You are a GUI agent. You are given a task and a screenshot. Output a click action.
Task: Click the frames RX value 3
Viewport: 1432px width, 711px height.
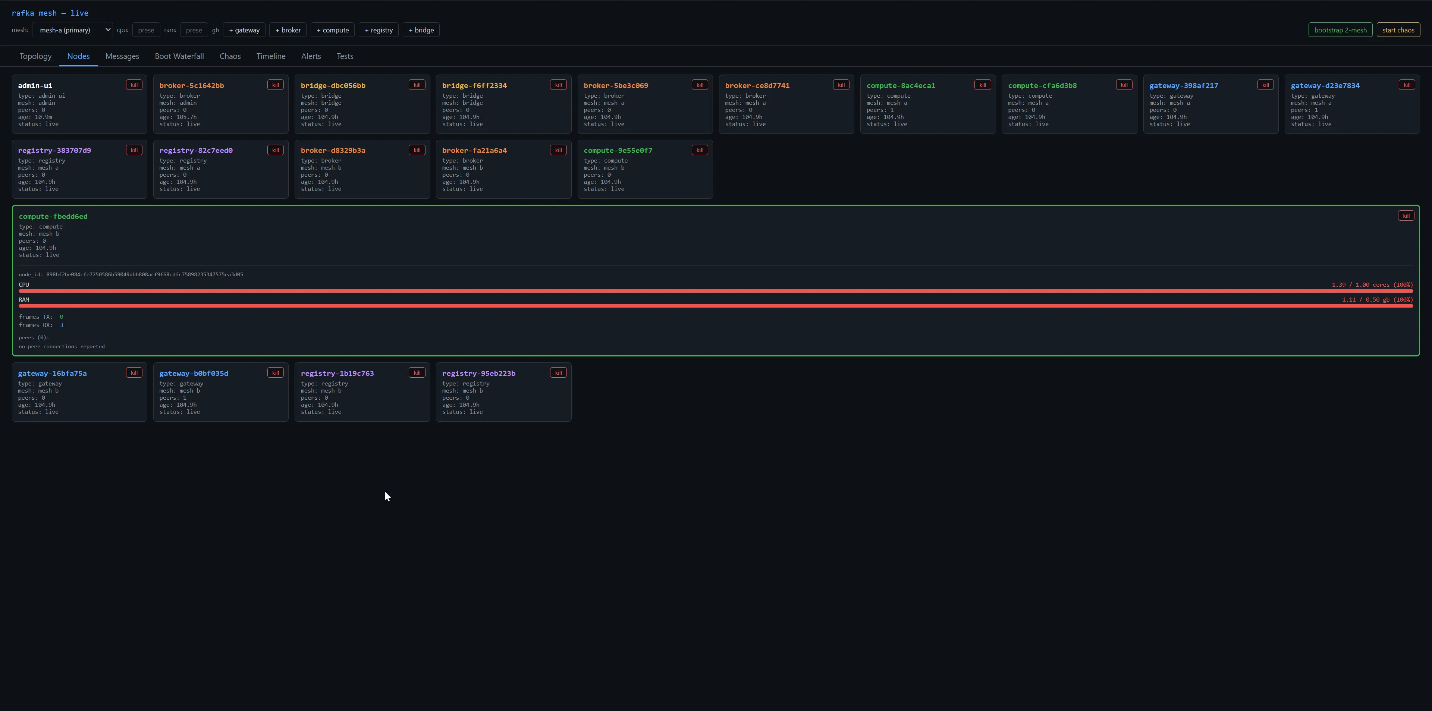tap(61, 325)
